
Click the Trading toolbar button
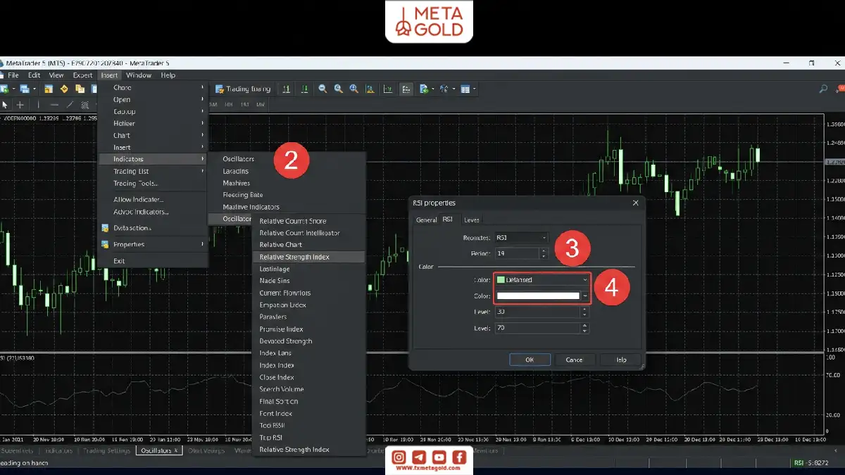click(244, 89)
